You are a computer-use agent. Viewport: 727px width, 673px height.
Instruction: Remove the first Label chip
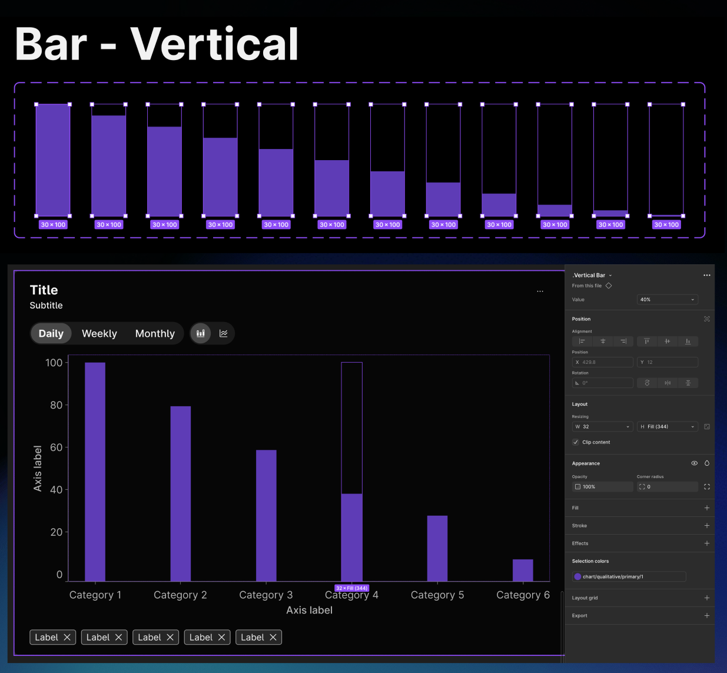coord(67,637)
